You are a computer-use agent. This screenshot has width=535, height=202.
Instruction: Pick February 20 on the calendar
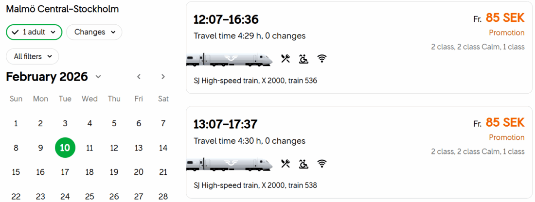tap(139, 172)
